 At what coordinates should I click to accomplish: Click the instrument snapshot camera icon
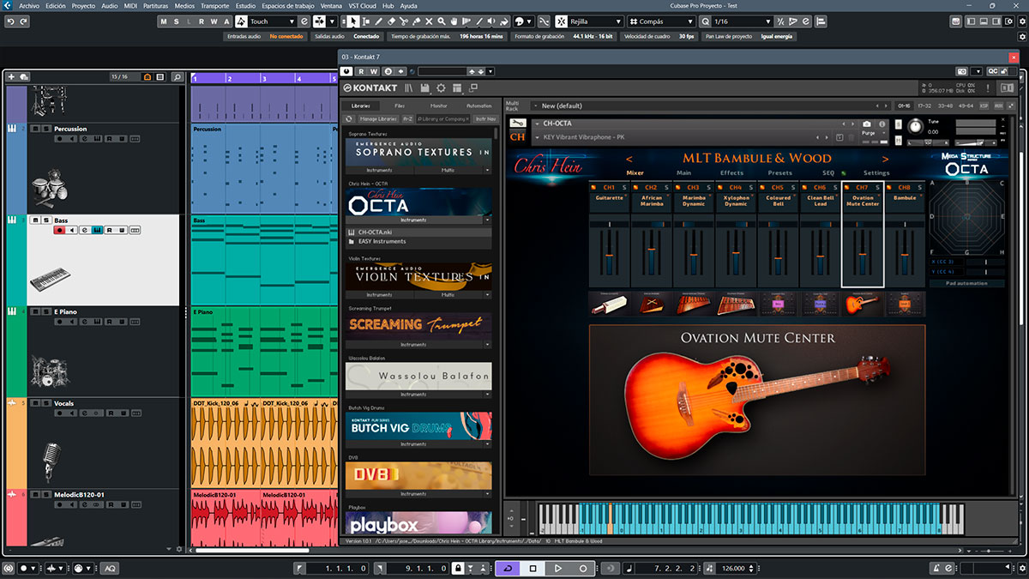pyautogui.click(x=867, y=124)
